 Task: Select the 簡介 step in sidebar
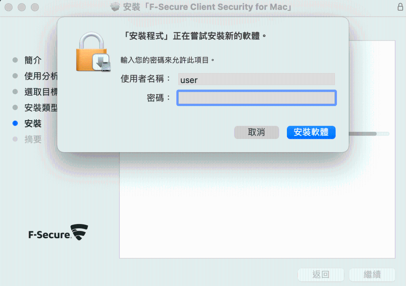click(x=33, y=60)
